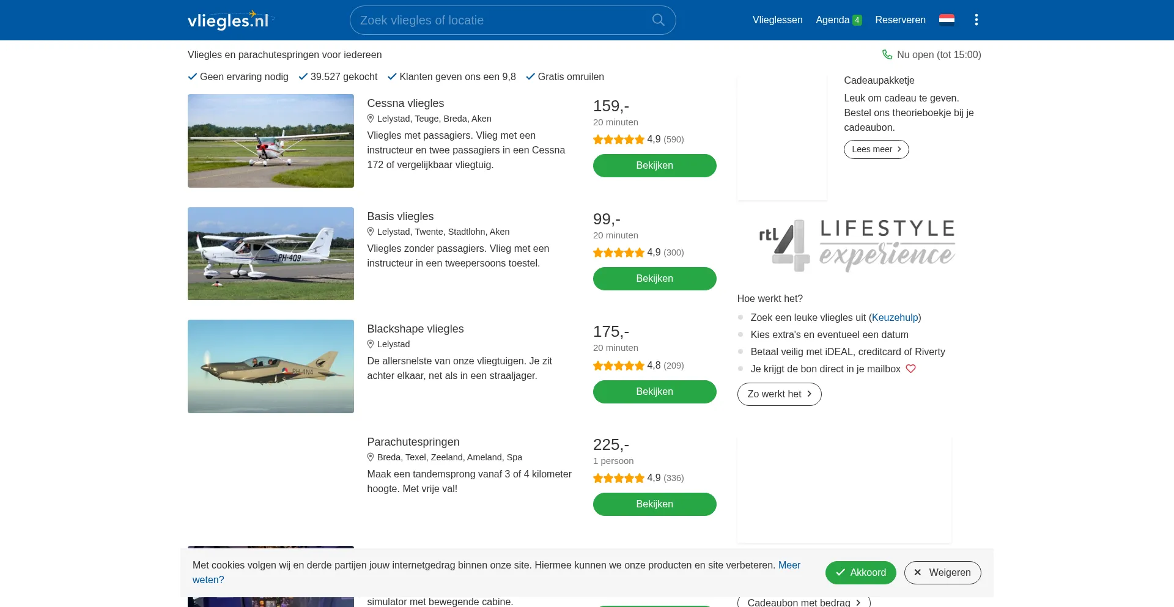Open the Basis vliegles airplane thumbnail

pos(271,254)
